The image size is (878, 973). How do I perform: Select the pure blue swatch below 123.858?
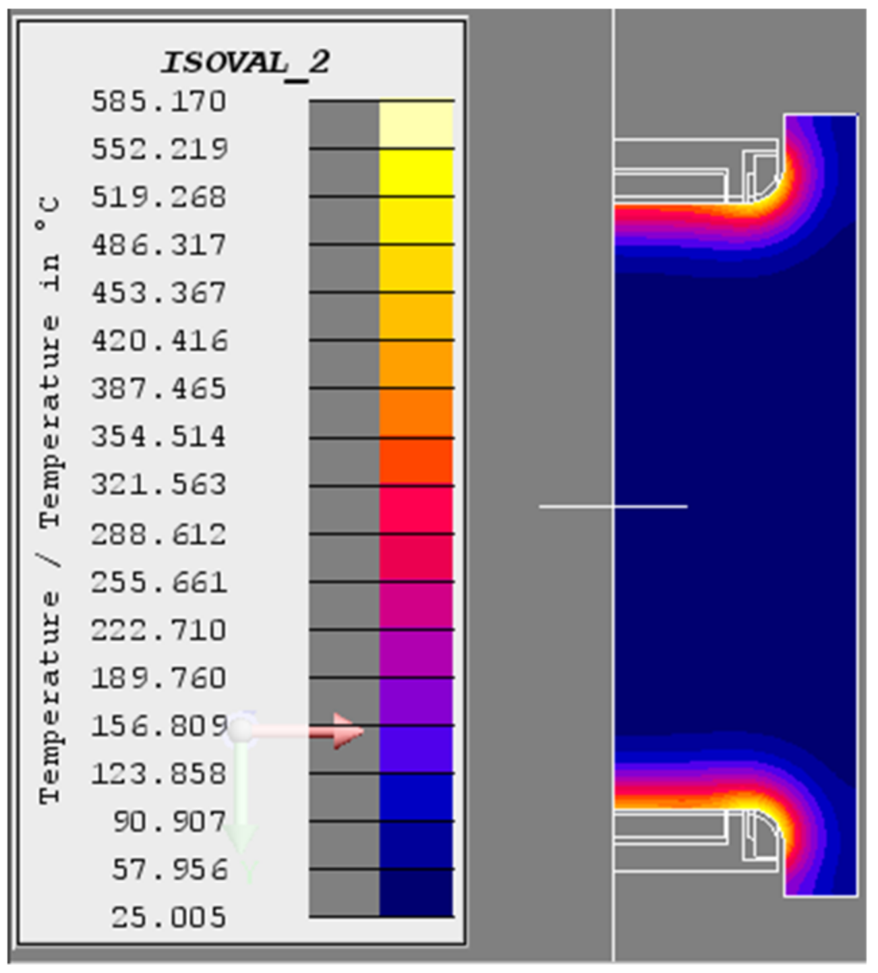[416, 797]
